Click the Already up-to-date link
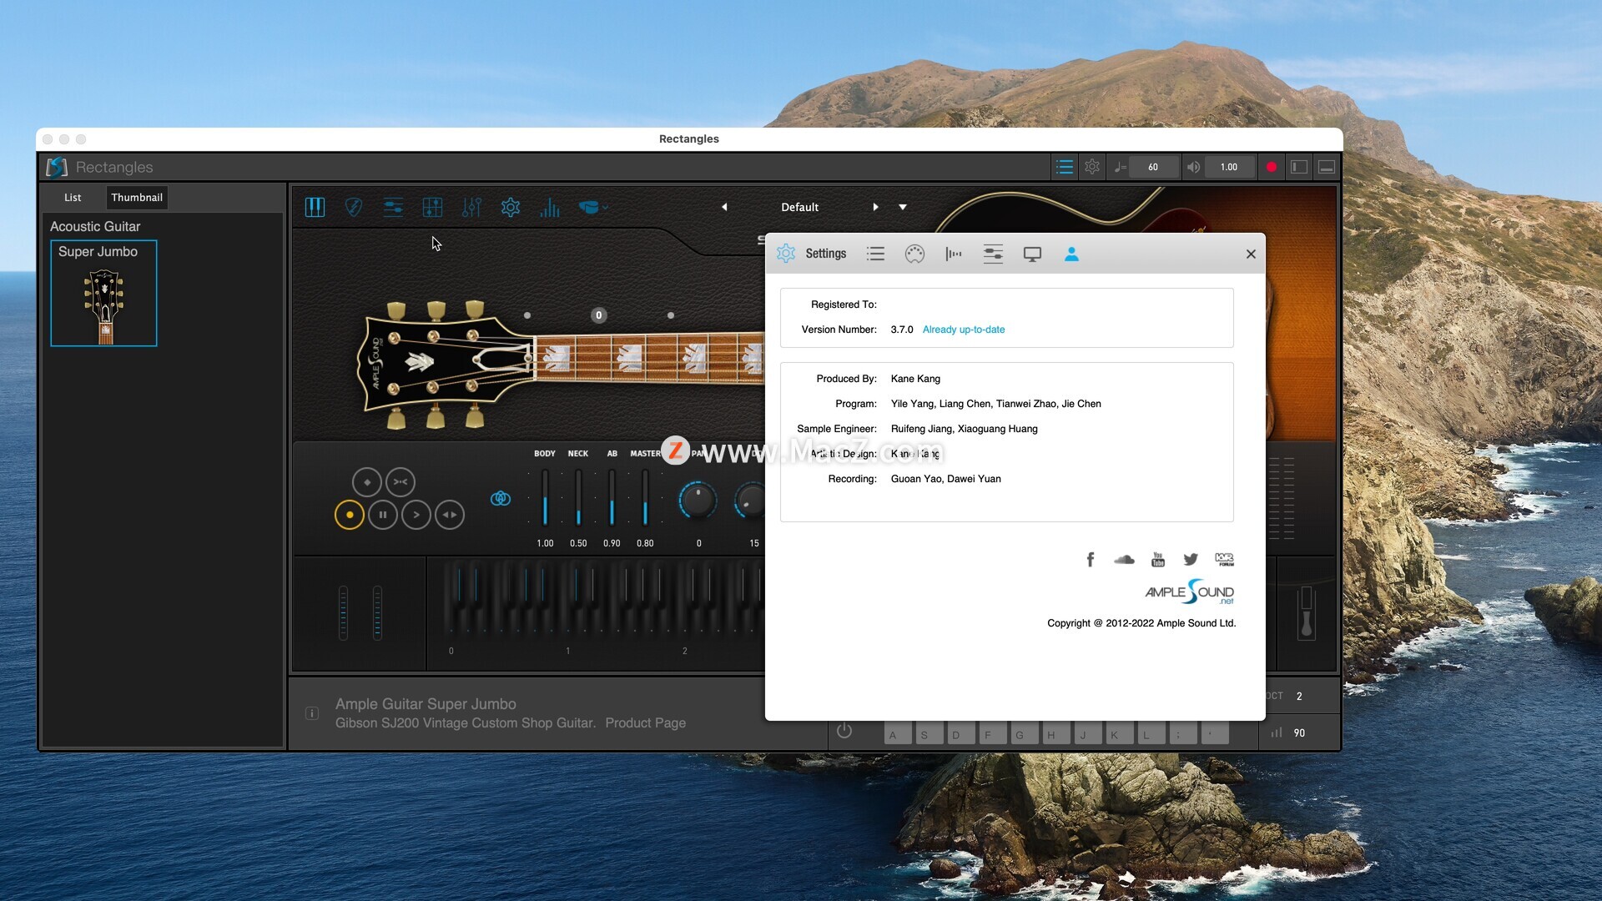Screen dimensions: 1602x901 [x=964, y=330]
